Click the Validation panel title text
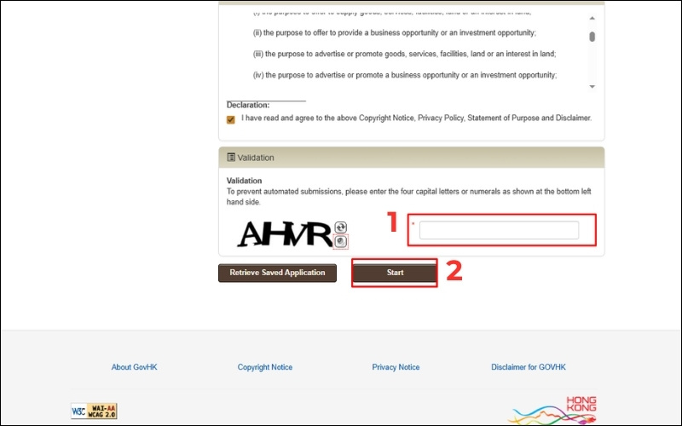682x426 pixels. (x=256, y=158)
